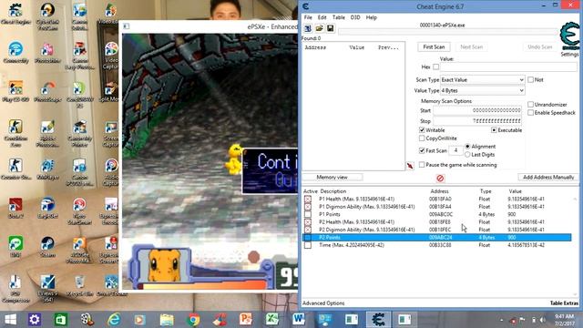Click the open folder icon to load table

click(319, 28)
